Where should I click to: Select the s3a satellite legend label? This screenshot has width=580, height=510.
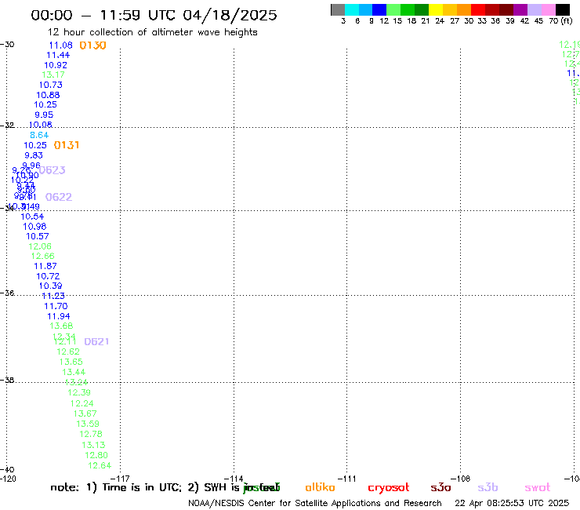(441, 488)
